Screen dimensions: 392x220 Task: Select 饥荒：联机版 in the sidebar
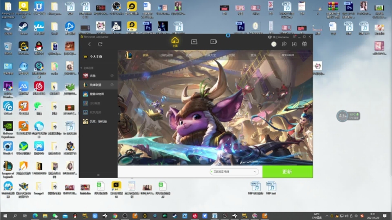[x=98, y=121]
